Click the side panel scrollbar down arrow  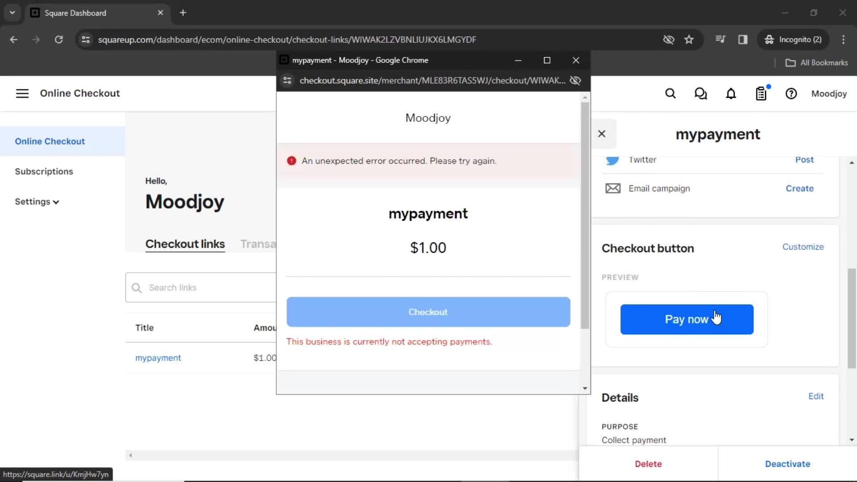click(x=852, y=440)
